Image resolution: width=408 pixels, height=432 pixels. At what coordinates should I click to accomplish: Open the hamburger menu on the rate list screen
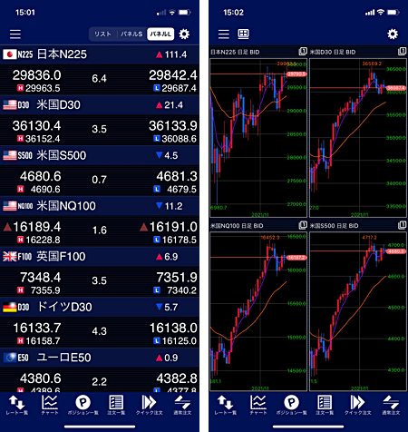point(15,34)
